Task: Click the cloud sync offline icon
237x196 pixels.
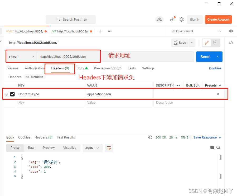Action: [x=159, y=20]
